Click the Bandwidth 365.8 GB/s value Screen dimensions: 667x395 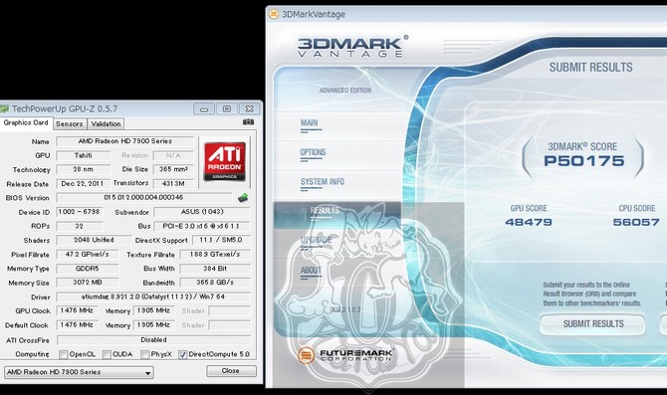(x=215, y=283)
